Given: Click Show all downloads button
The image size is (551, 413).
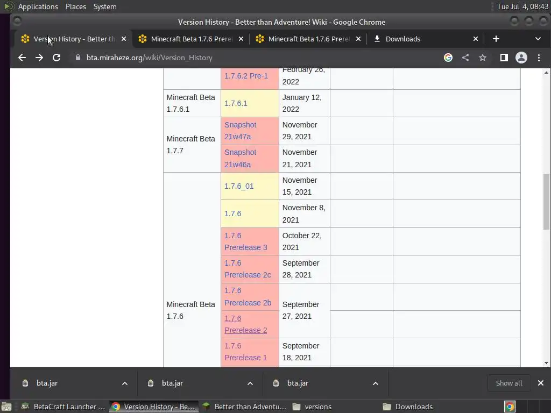Looking at the screenshot, I should pyautogui.click(x=509, y=383).
